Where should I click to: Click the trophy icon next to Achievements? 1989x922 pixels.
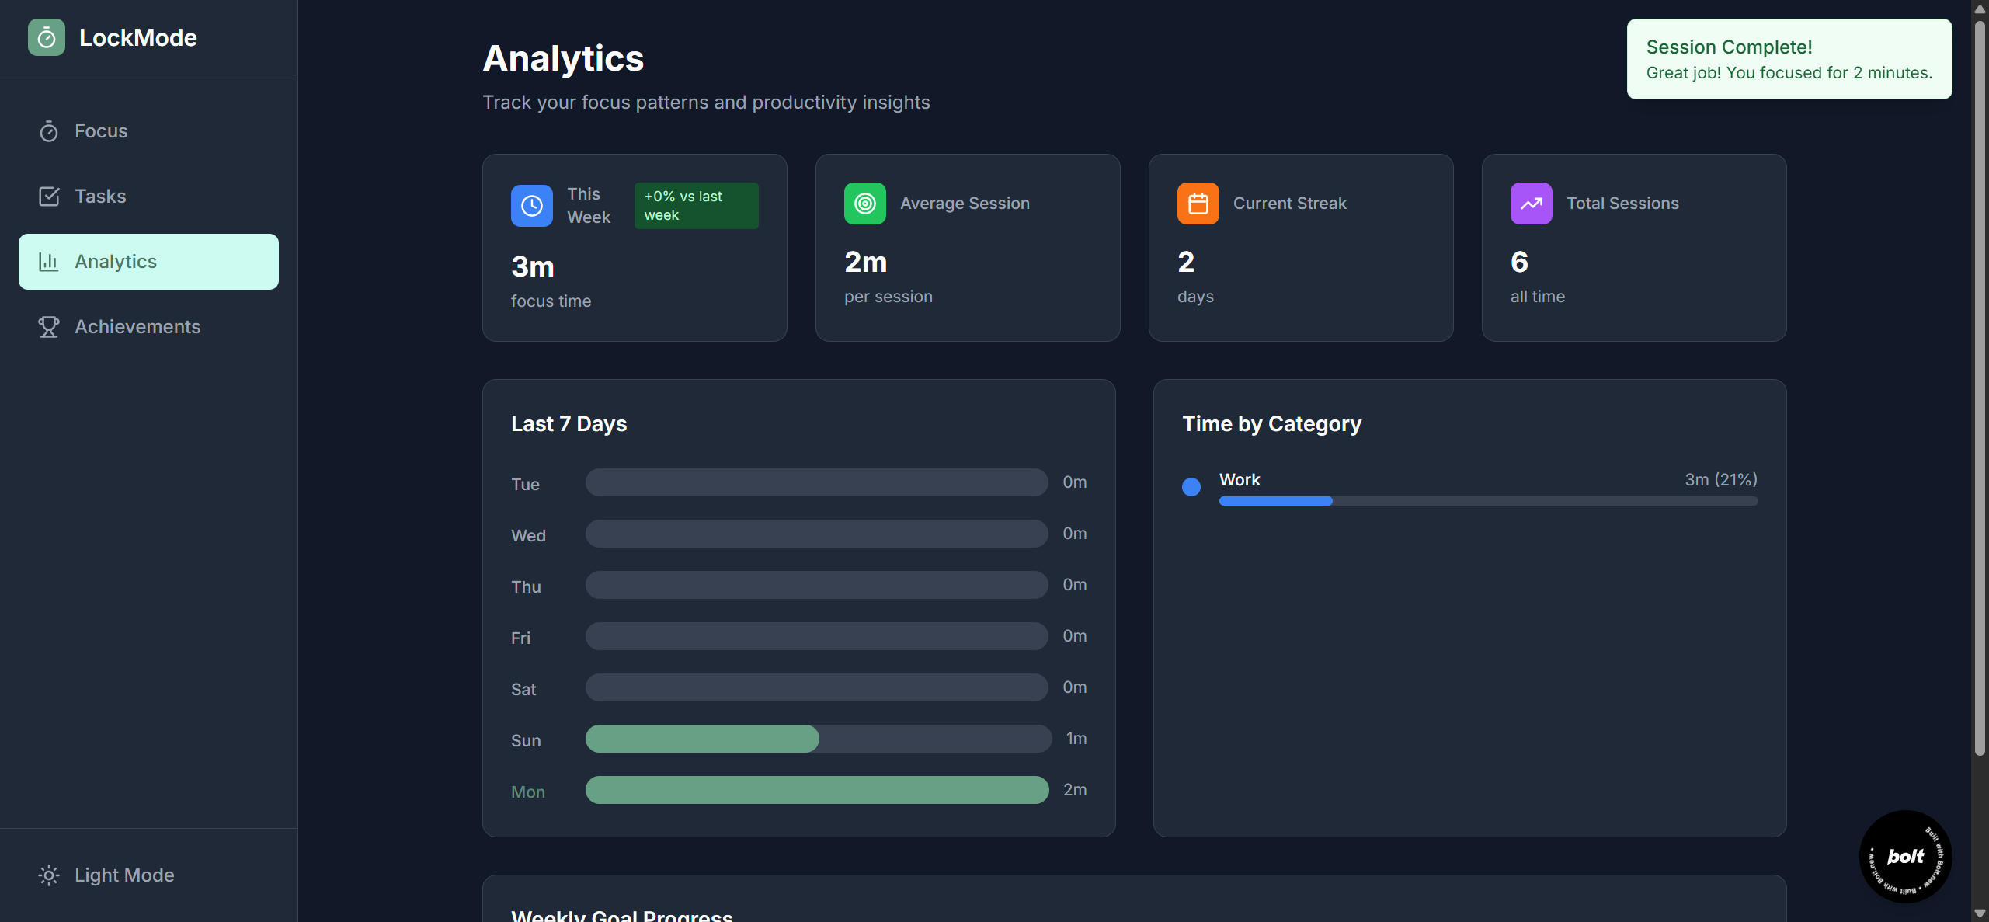(49, 327)
